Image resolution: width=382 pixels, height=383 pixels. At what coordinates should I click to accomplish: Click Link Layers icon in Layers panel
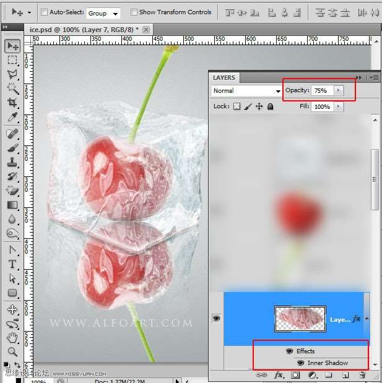pyautogui.click(x=261, y=375)
